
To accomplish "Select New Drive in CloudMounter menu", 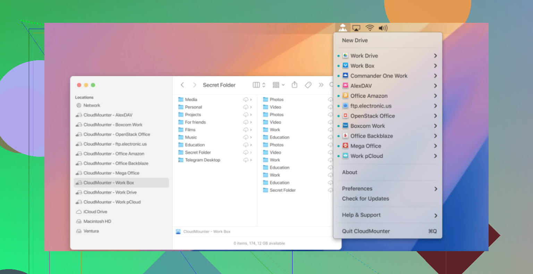I will (x=355, y=40).
